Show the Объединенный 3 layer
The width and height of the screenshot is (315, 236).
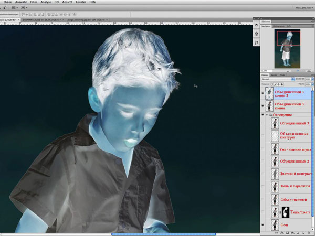(x=263, y=123)
